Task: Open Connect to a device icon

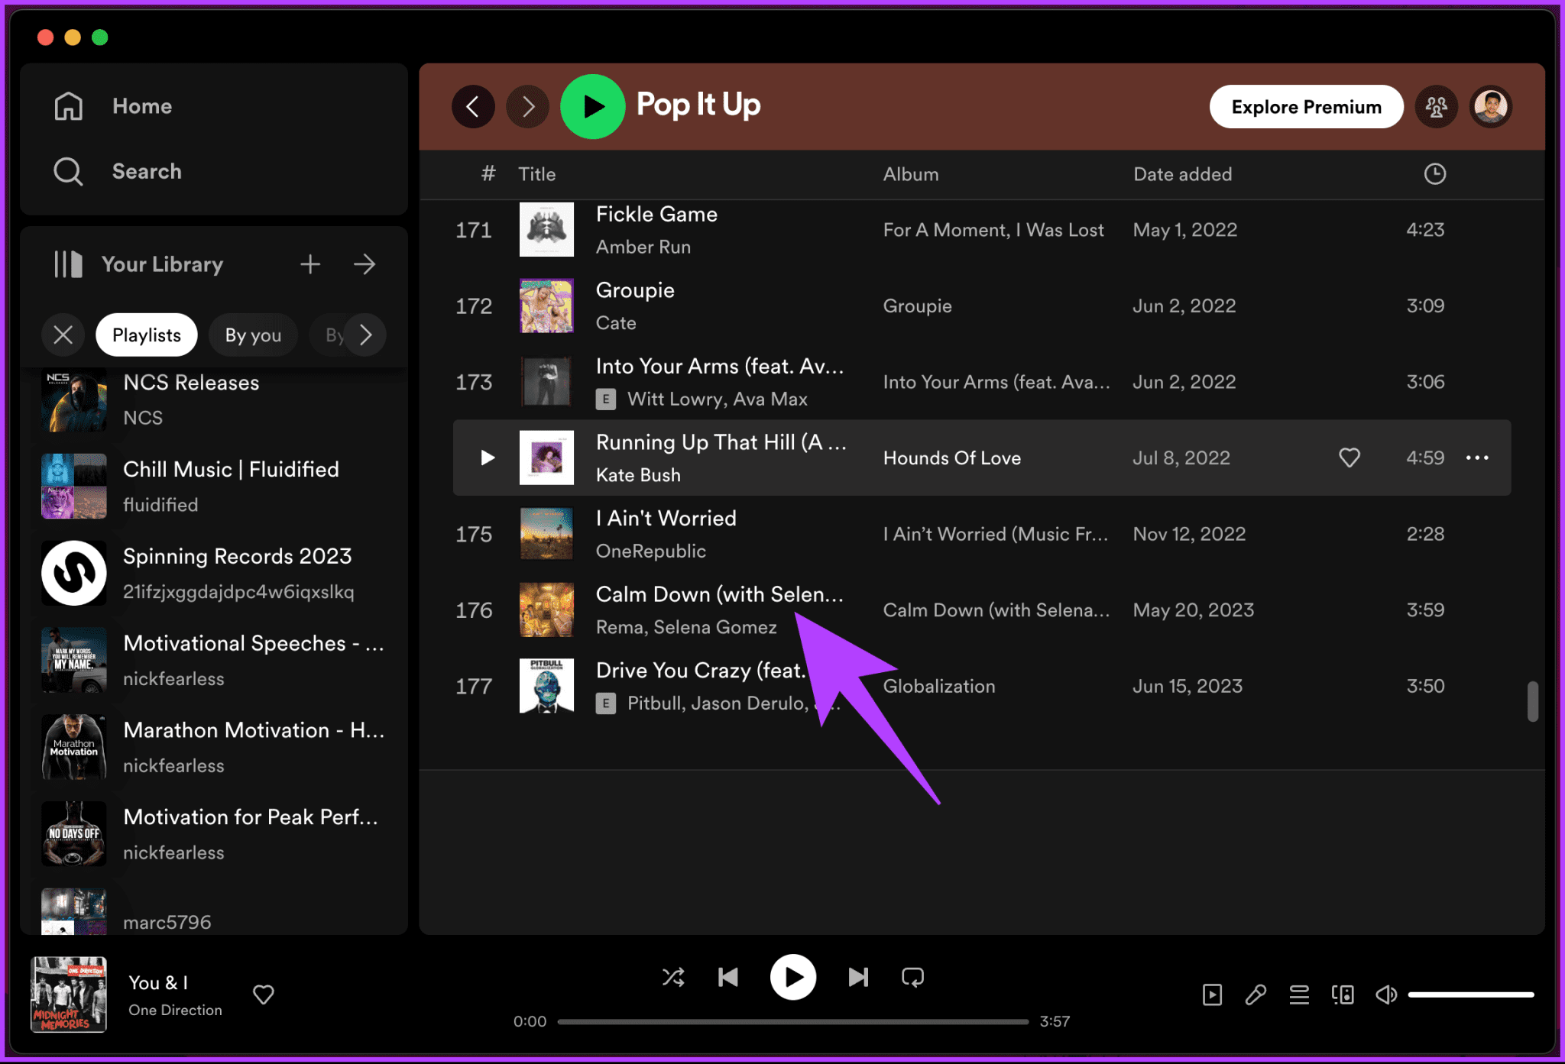Action: coord(1343,994)
